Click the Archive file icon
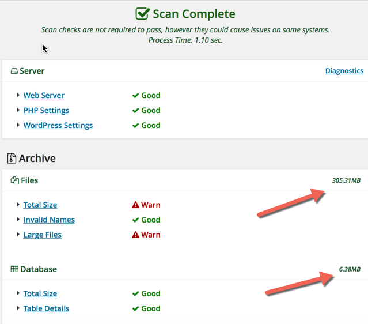Viewport: 368px width, 324px height. click(12, 159)
